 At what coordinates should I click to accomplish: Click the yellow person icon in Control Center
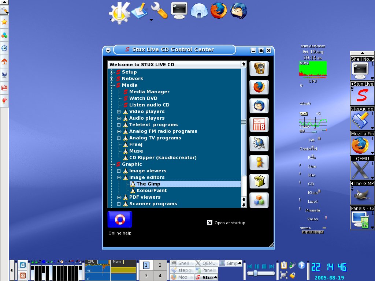[x=259, y=162]
